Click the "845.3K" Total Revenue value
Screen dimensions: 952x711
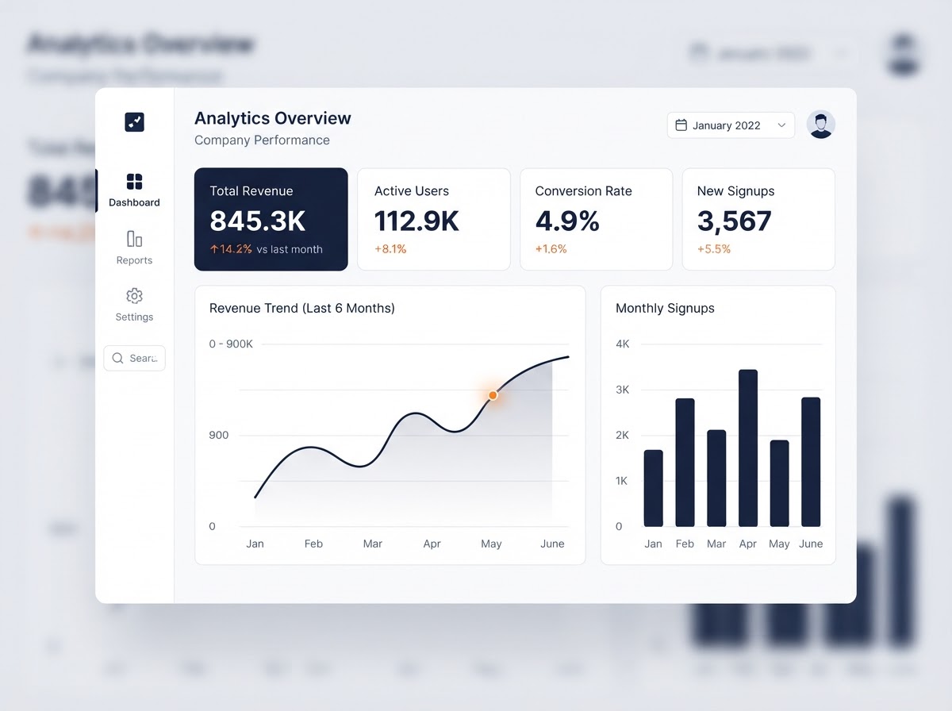tap(258, 221)
